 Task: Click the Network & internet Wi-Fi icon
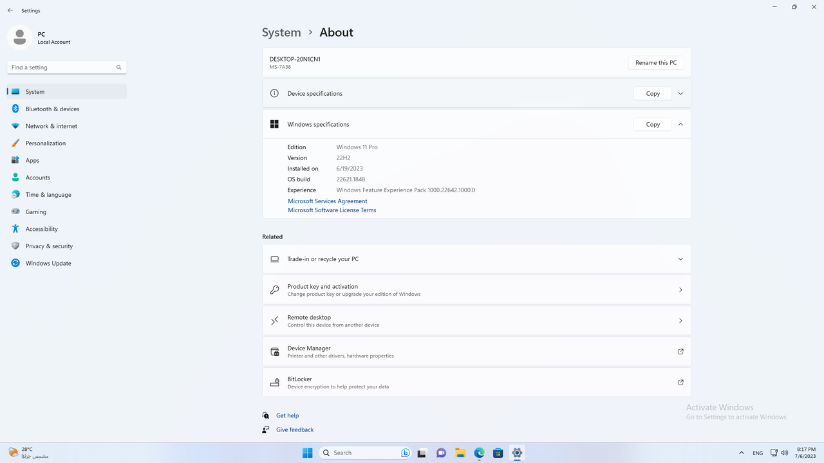tap(15, 126)
